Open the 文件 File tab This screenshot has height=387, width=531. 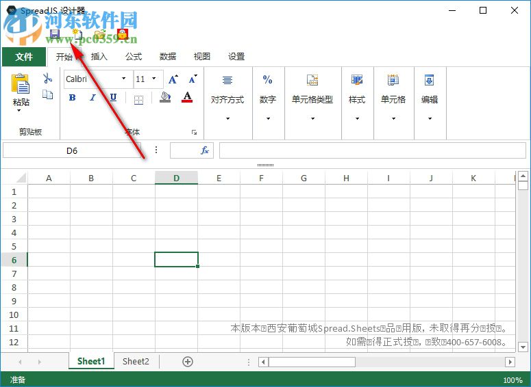coord(24,57)
